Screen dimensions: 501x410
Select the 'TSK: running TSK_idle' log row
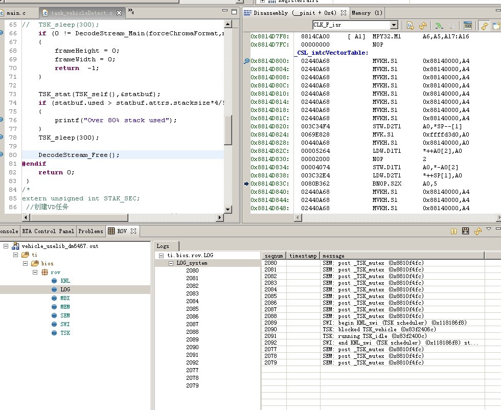pyautogui.click(x=374, y=336)
